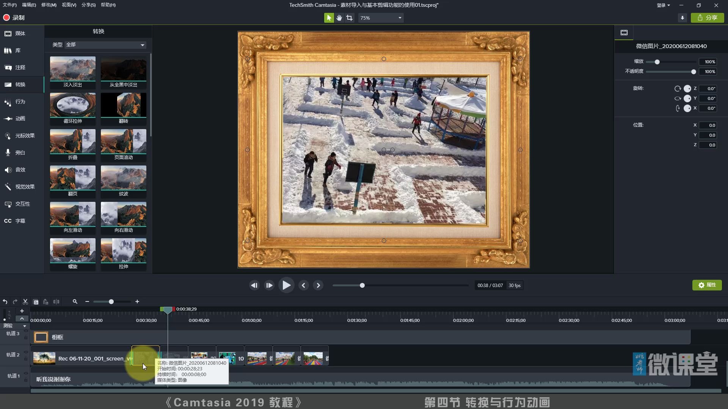The height and width of the screenshot is (409, 728).
Task: Expand the 登录 menu at top right
Action: pyautogui.click(x=663, y=5)
